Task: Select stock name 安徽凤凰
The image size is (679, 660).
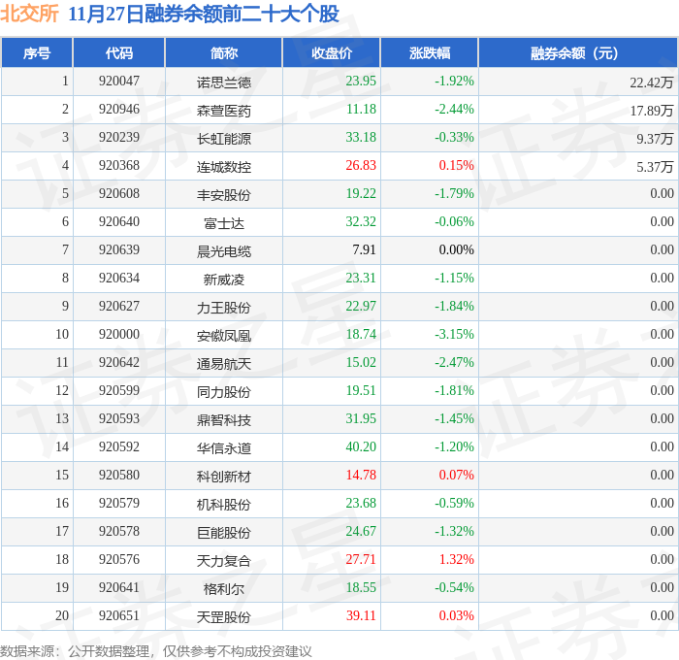Action: tap(223, 336)
